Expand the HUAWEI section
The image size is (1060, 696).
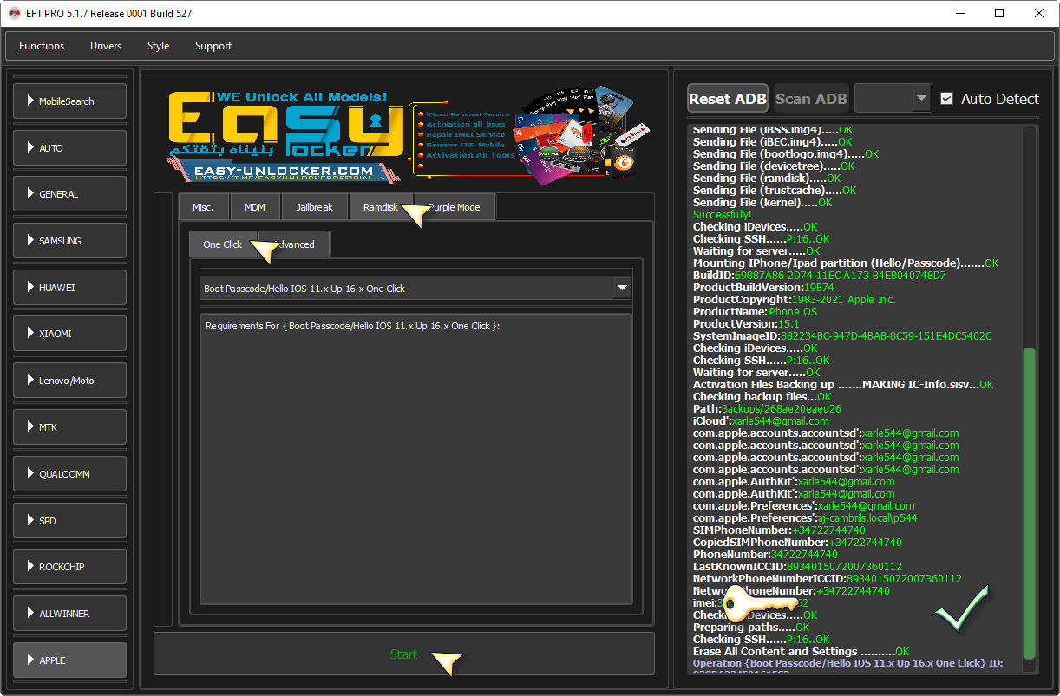click(70, 288)
